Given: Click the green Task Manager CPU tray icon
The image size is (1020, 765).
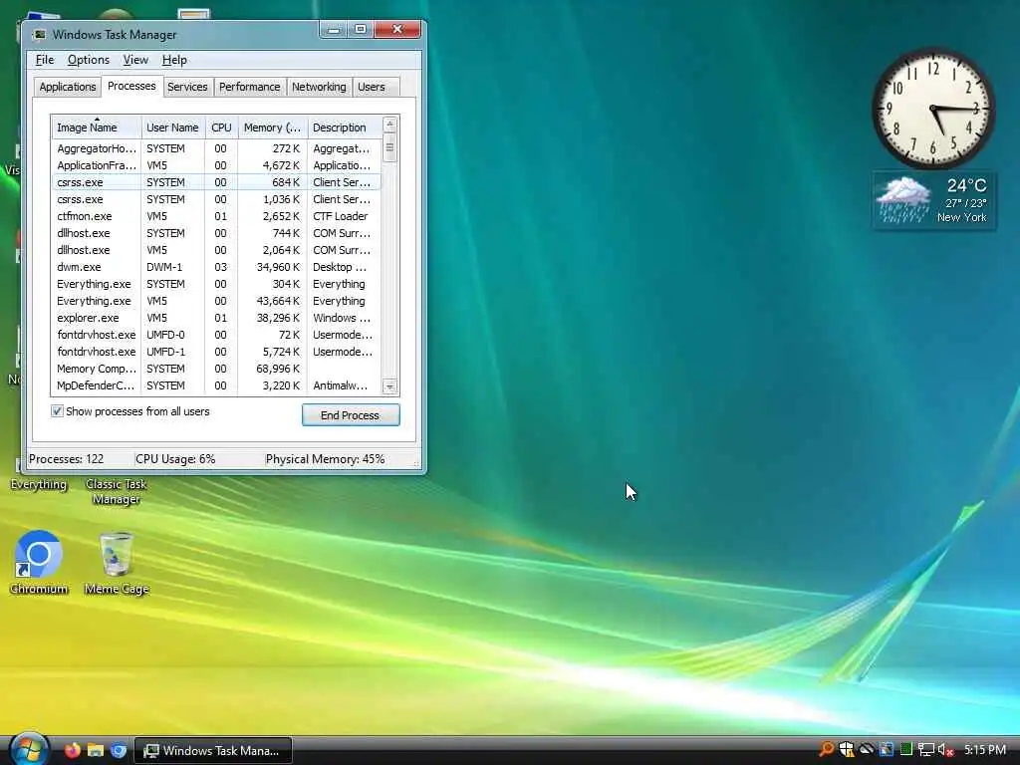Looking at the screenshot, I should click(905, 750).
